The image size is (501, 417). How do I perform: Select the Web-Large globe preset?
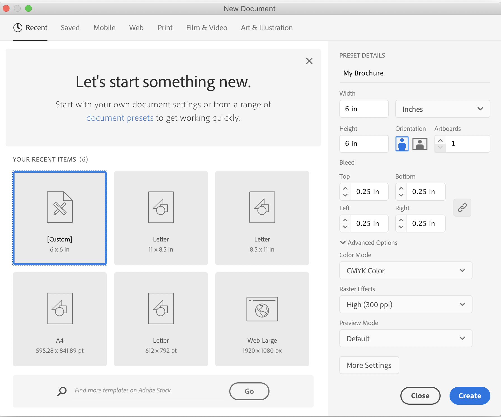coord(262,319)
